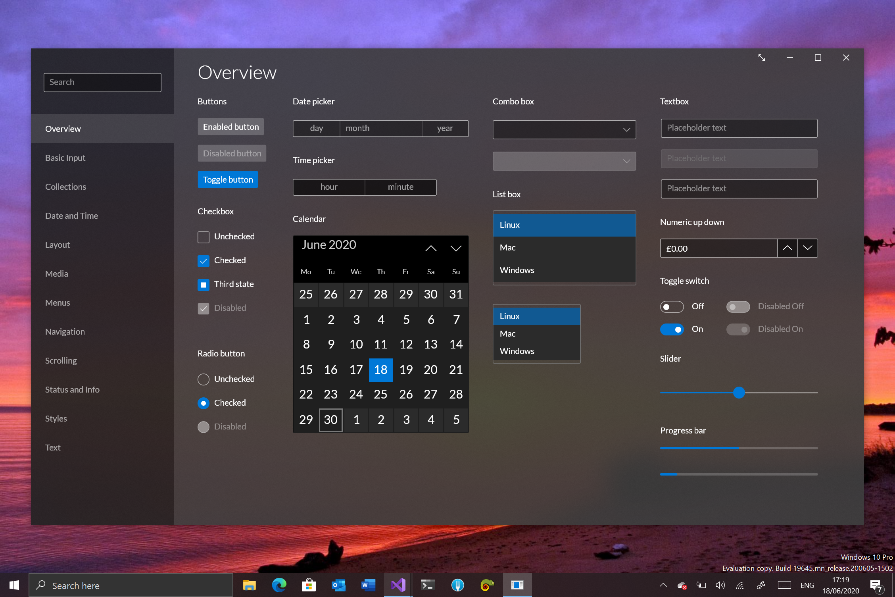Expand the second disabled Combo box
Screen dimensions: 895x597
click(x=626, y=161)
